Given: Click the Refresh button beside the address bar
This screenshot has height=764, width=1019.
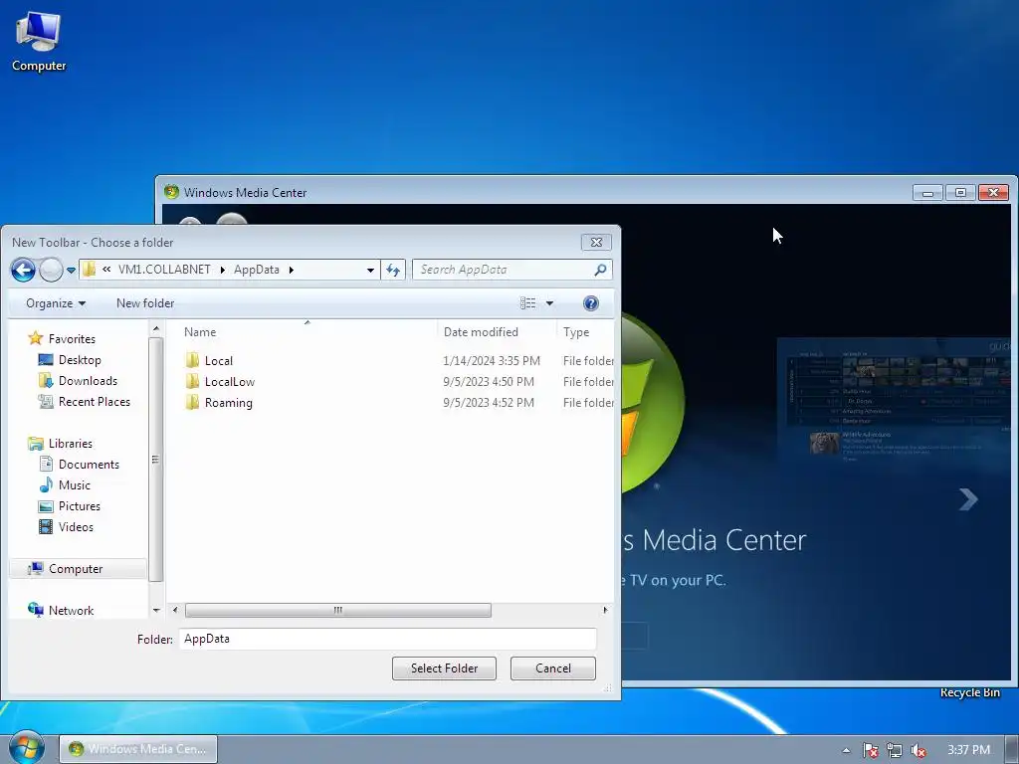Looking at the screenshot, I should [393, 270].
